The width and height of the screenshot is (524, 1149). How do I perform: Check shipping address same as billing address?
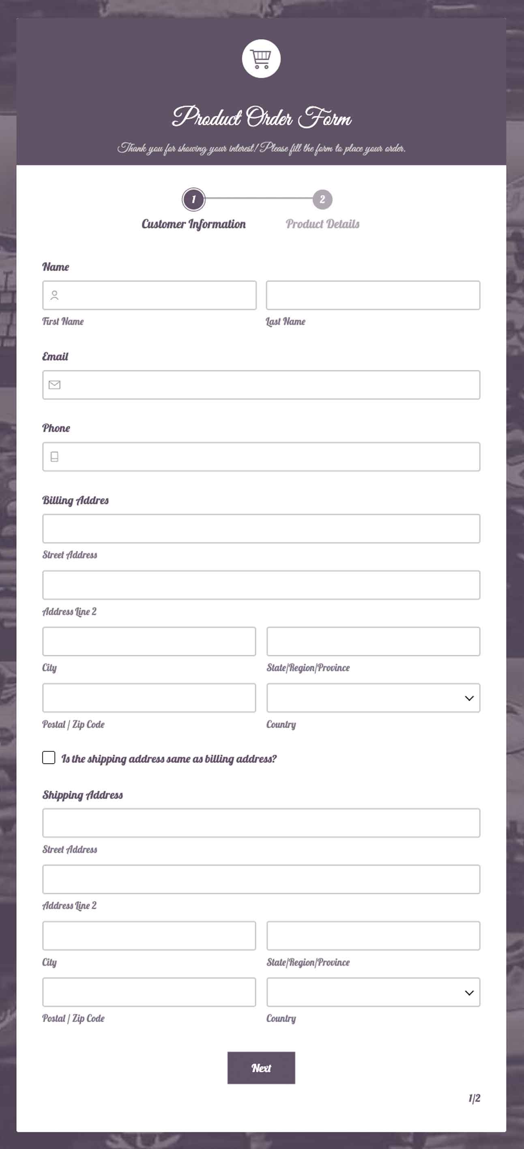[x=48, y=758]
